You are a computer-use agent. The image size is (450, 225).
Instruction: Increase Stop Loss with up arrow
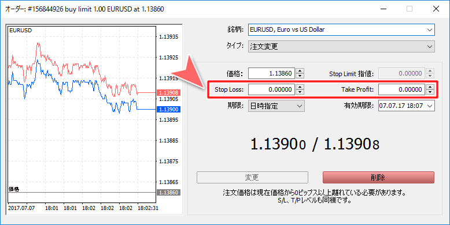[x=300, y=87]
